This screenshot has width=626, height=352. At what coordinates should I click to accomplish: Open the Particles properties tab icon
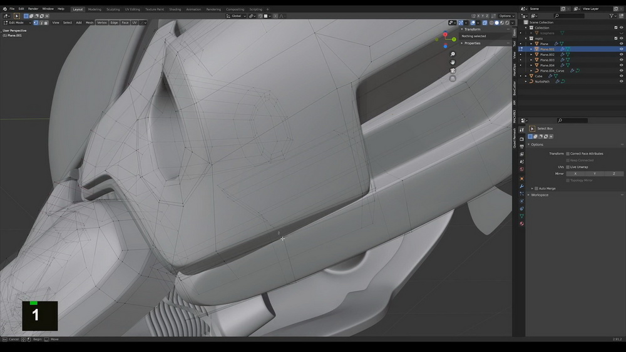click(521, 194)
